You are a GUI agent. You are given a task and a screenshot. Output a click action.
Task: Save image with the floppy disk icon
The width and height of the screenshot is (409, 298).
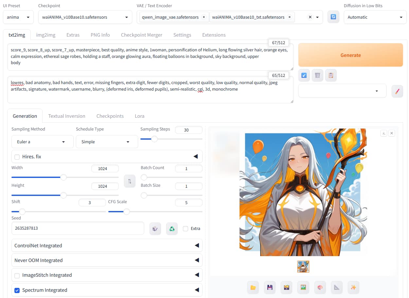tap(270, 288)
